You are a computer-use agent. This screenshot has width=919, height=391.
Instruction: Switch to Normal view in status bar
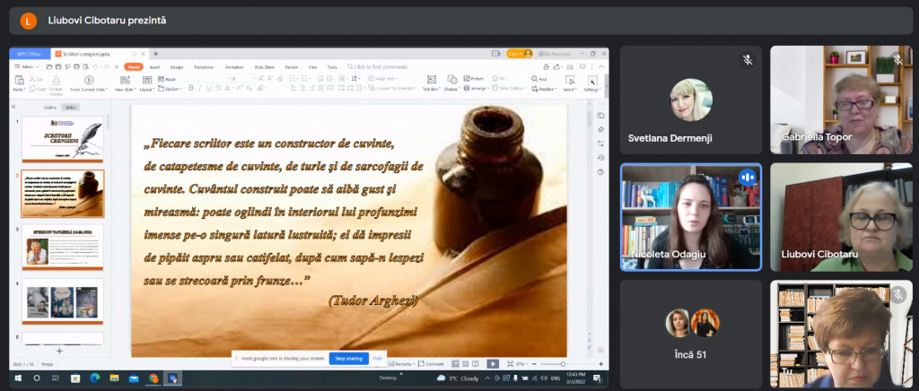pyautogui.click(x=455, y=364)
